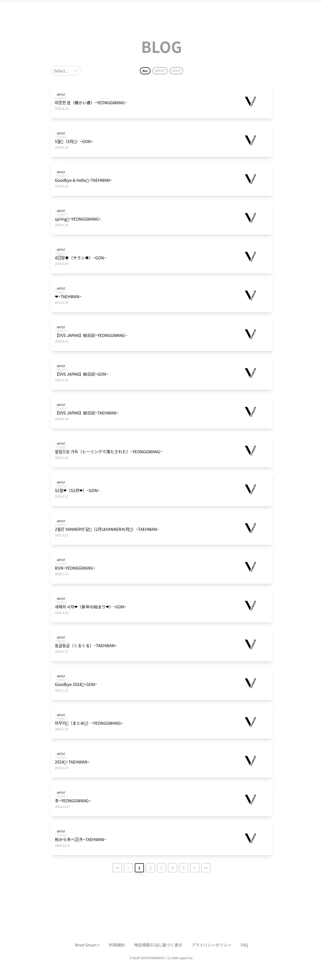The height and width of the screenshot is (970, 323).
Task: Switch to the ARTIST filter pill
Action: coord(160,71)
